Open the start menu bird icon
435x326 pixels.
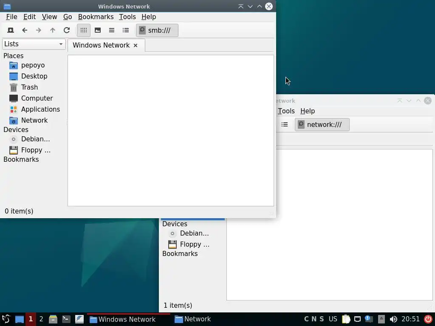click(6, 319)
